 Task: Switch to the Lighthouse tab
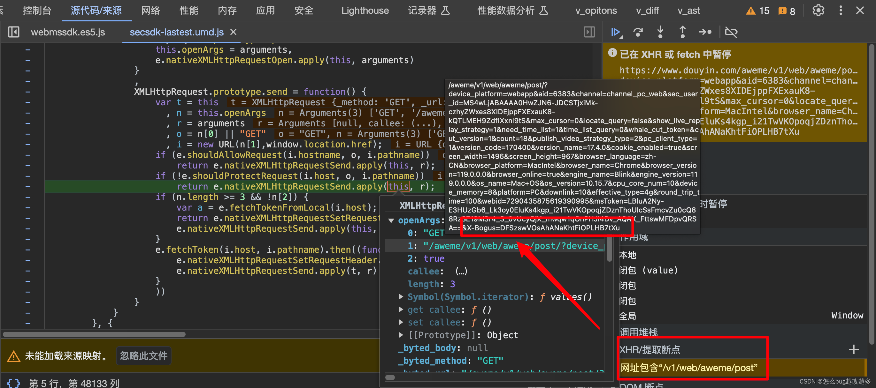[365, 11]
